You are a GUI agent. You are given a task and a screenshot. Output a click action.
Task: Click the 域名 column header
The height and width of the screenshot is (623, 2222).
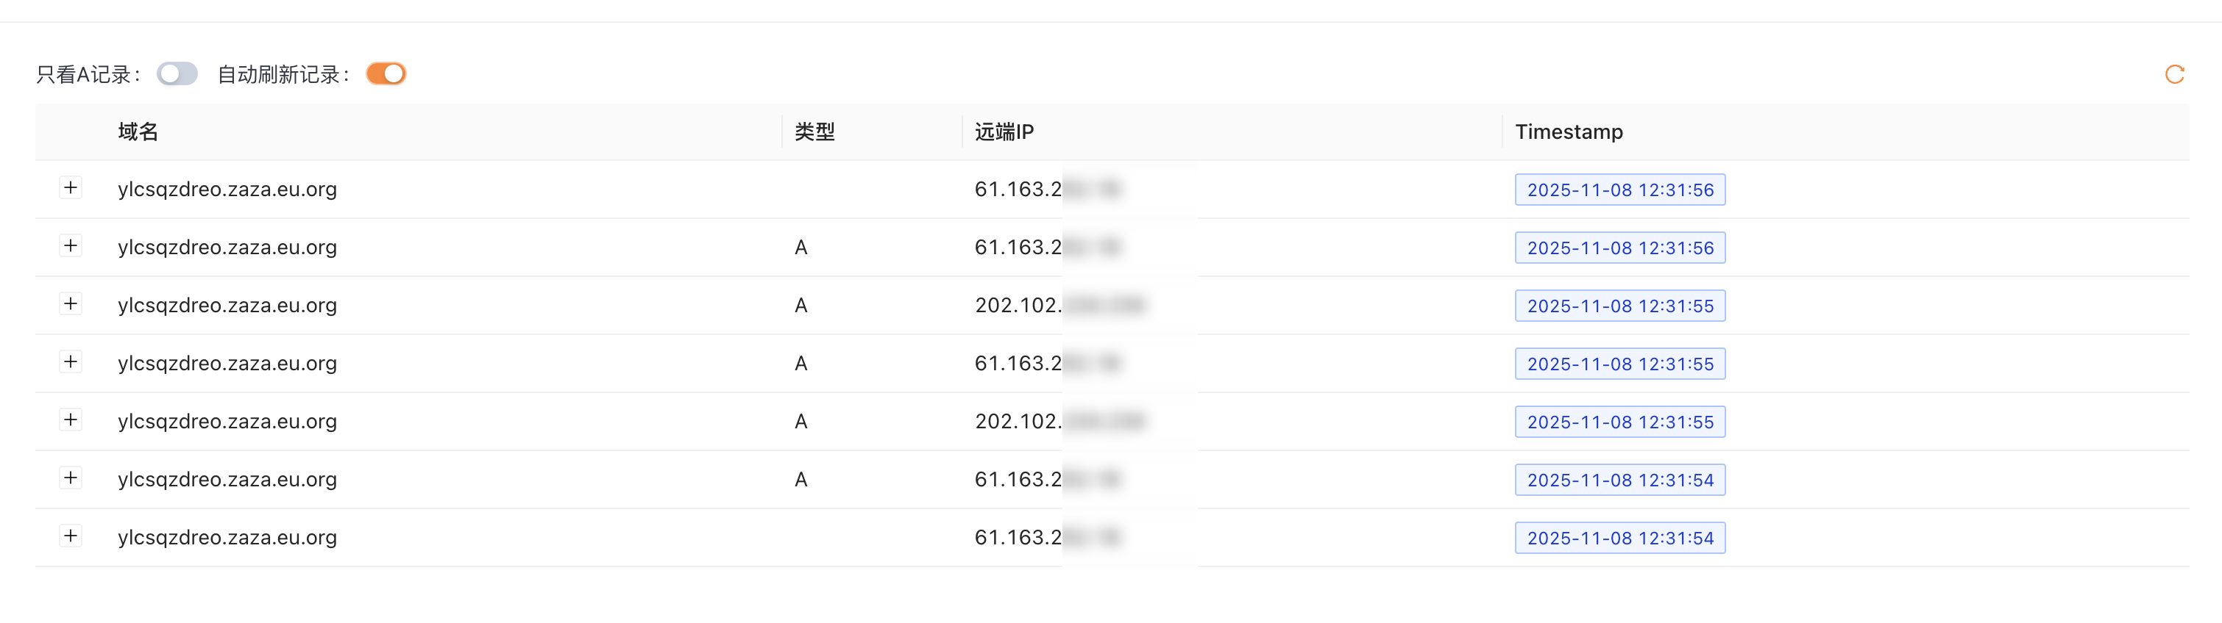click(138, 132)
